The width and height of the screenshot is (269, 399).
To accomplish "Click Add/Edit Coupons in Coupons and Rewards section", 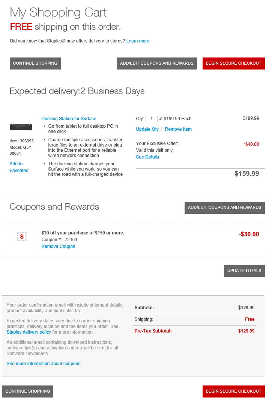I will pyautogui.click(x=224, y=207).
